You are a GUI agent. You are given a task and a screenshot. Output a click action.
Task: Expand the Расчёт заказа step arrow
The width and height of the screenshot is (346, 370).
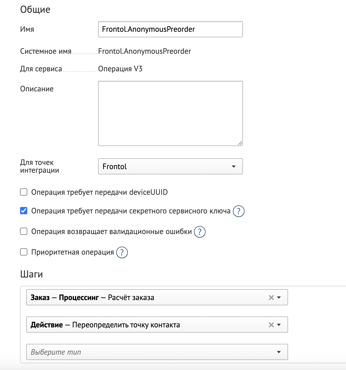pyautogui.click(x=279, y=298)
